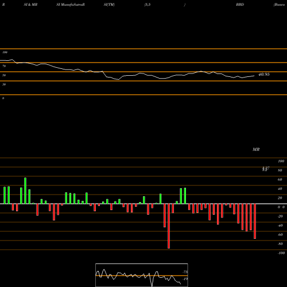287x287 pixels.
Task: Click the 60 label on MR right axis
Action: 280,180
